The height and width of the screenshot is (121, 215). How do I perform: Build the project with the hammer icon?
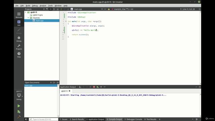coord(19,117)
